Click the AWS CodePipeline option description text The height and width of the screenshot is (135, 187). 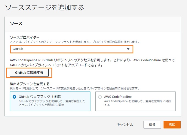coord(137,103)
